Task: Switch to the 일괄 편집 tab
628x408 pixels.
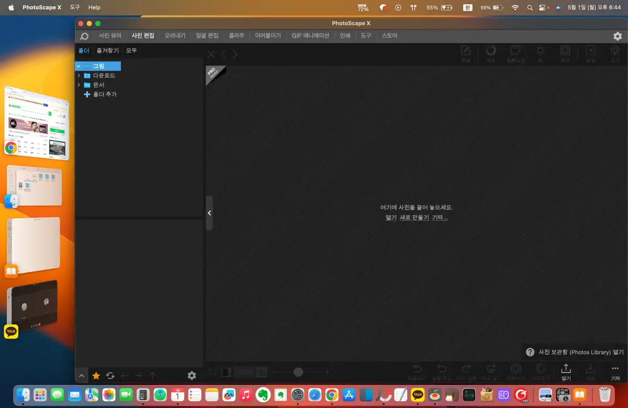Action: (207, 36)
